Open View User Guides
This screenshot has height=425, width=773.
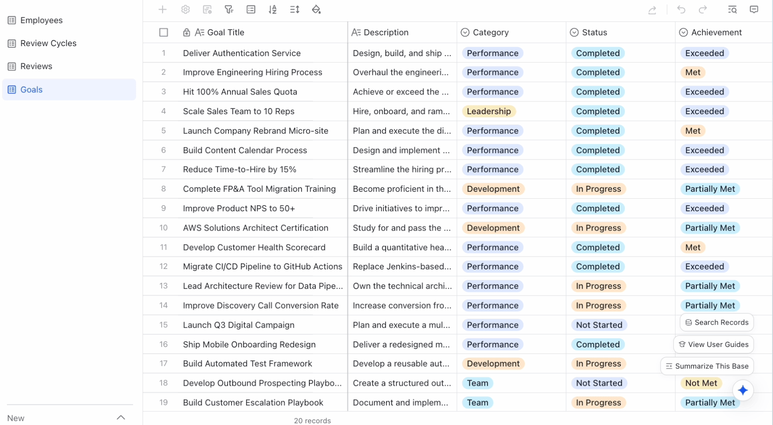[x=714, y=344]
